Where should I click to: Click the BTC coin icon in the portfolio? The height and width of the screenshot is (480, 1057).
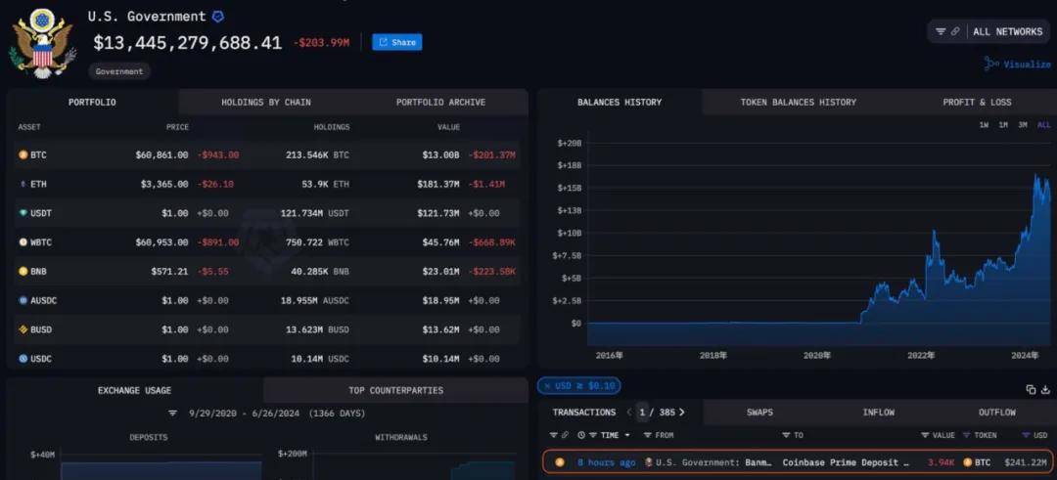point(23,154)
